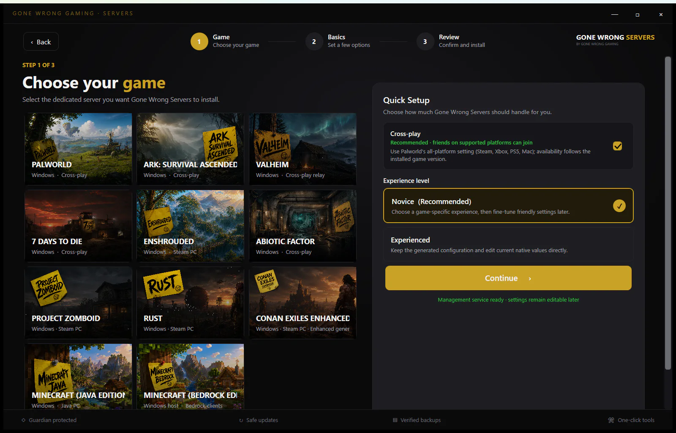Click the Continue button

pyautogui.click(x=508, y=278)
